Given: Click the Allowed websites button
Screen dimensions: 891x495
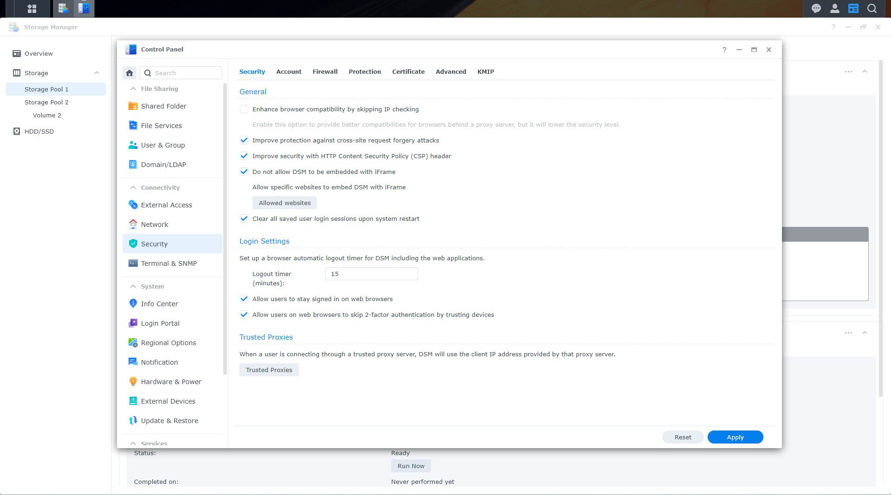Looking at the screenshot, I should pyautogui.click(x=284, y=203).
